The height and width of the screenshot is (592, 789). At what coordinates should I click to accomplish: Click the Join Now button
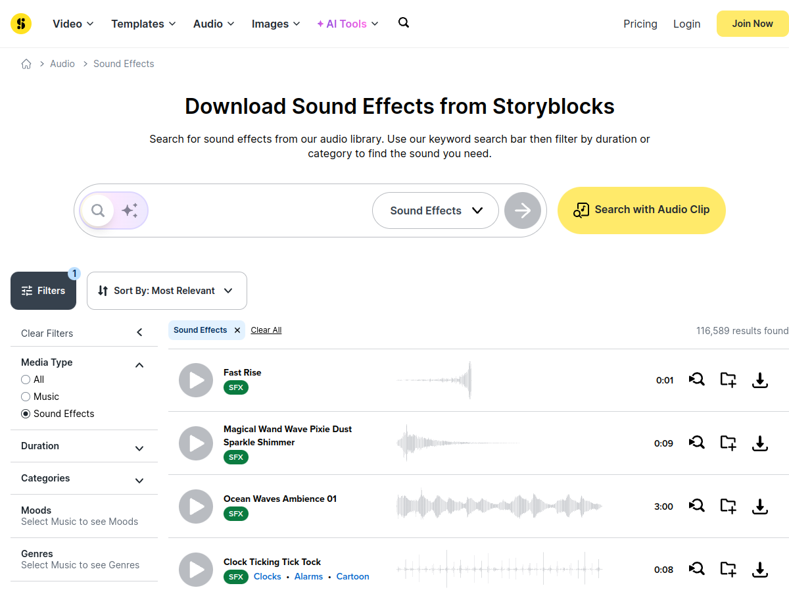pos(752,24)
